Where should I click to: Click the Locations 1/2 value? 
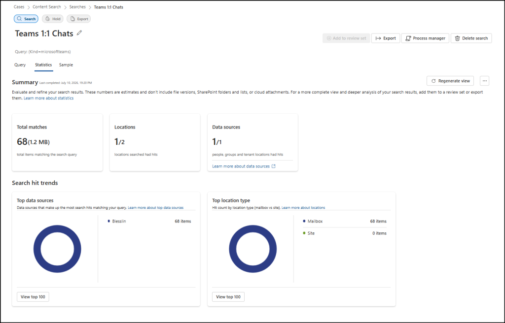[119, 141]
